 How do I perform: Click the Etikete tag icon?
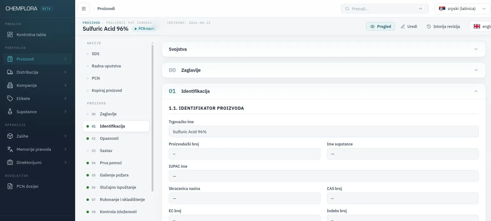(10, 98)
